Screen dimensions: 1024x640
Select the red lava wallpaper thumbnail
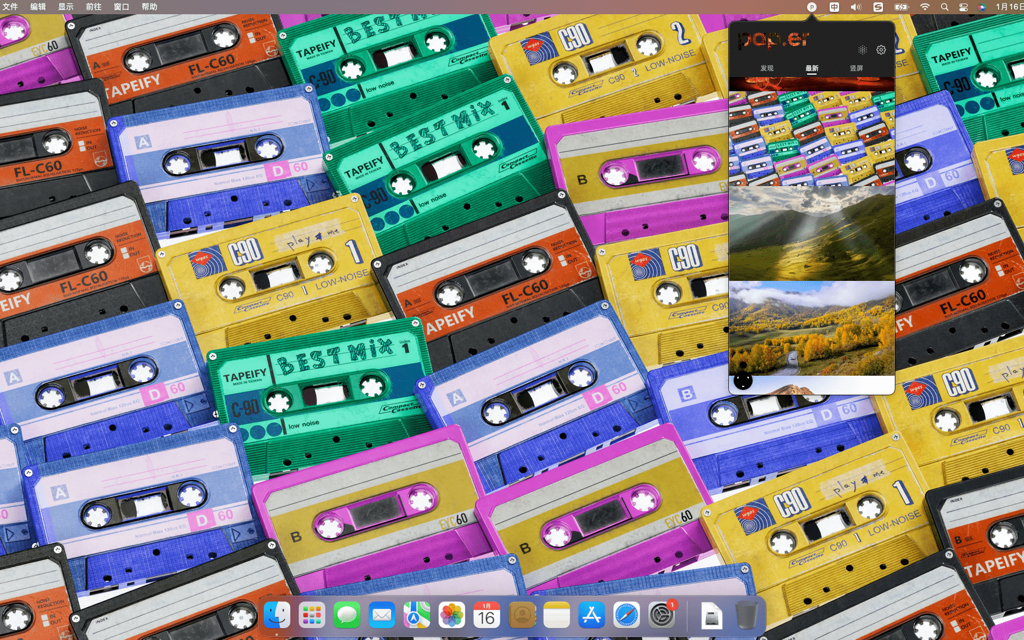[812, 84]
